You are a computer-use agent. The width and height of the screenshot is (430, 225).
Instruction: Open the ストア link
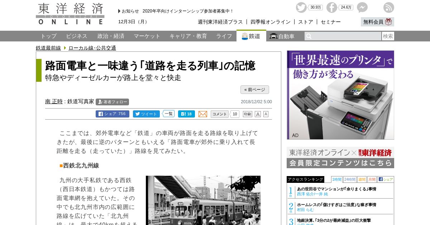coord(306,22)
